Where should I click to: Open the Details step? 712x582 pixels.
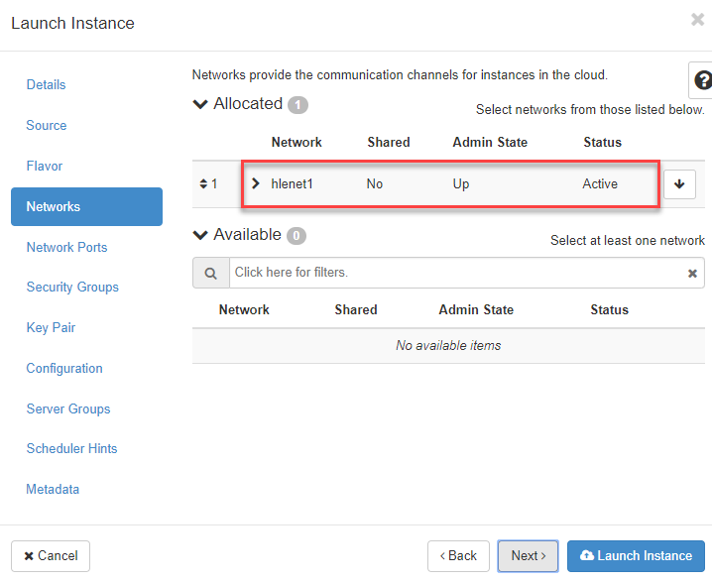coord(47,85)
